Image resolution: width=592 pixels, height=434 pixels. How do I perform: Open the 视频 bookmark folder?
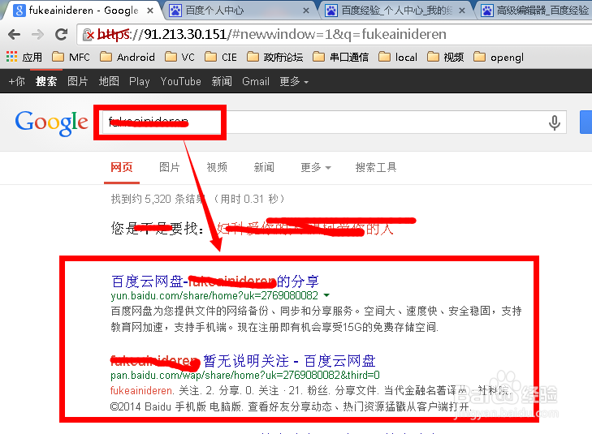446,58
